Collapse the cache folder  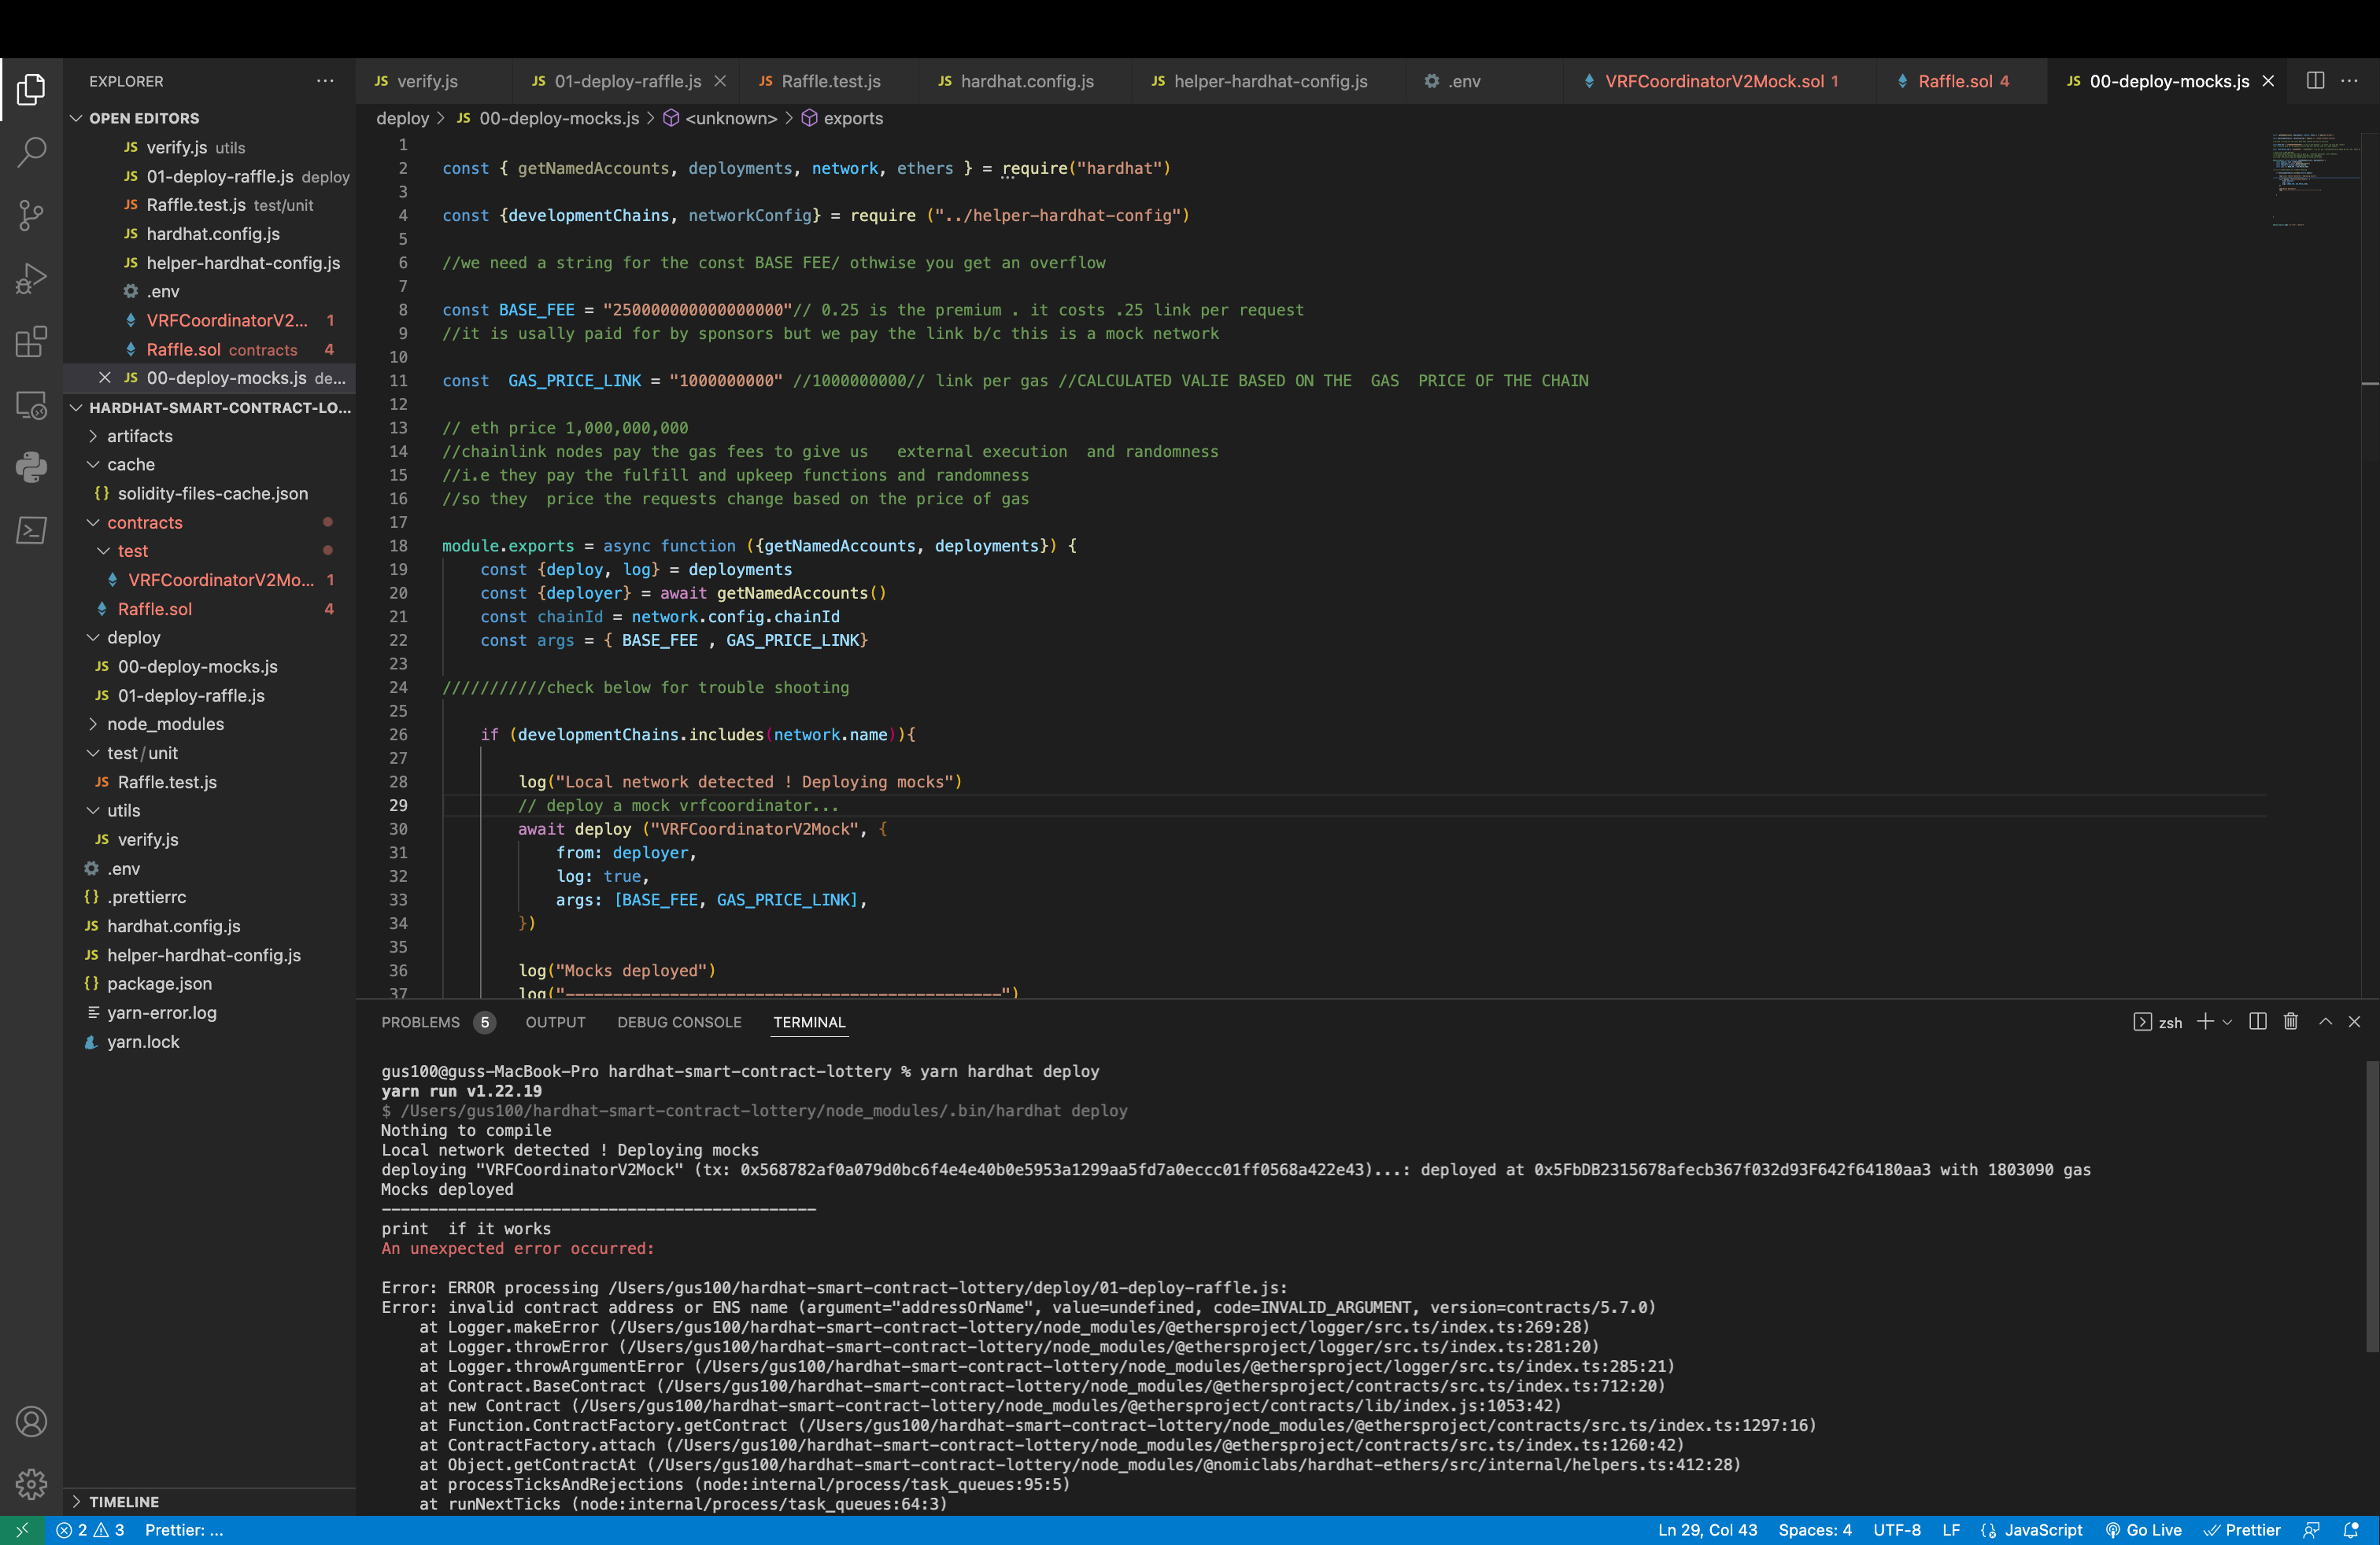pyautogui.click(x=210, y=465)
